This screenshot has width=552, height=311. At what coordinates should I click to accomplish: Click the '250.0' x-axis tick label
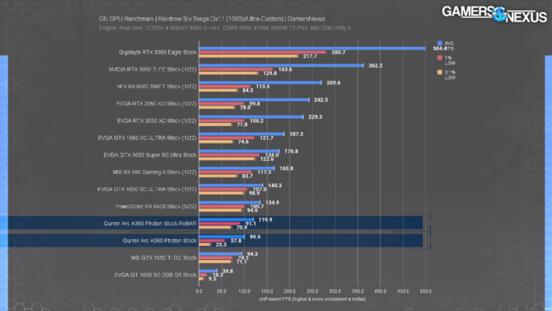click(312, 291)
